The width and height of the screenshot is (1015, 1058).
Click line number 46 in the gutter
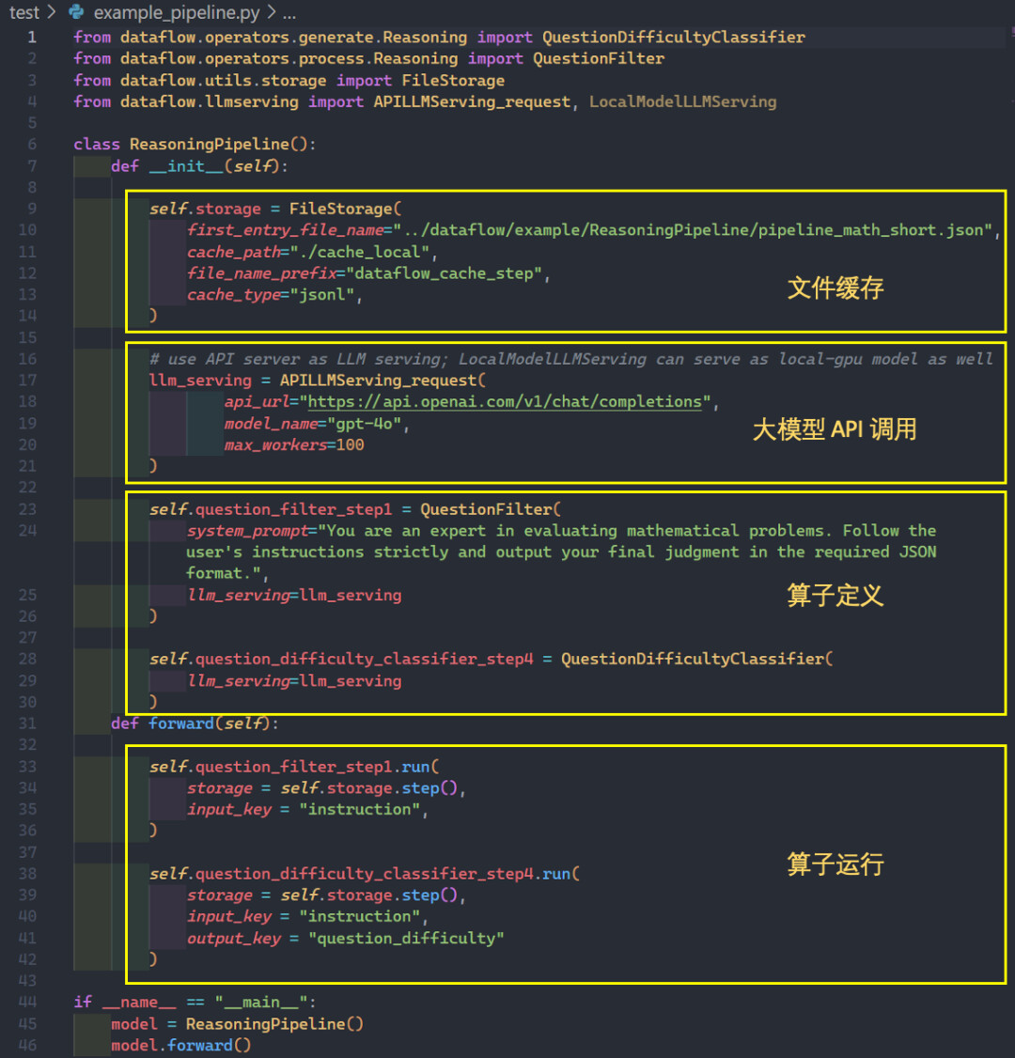tap(27, 1045)
